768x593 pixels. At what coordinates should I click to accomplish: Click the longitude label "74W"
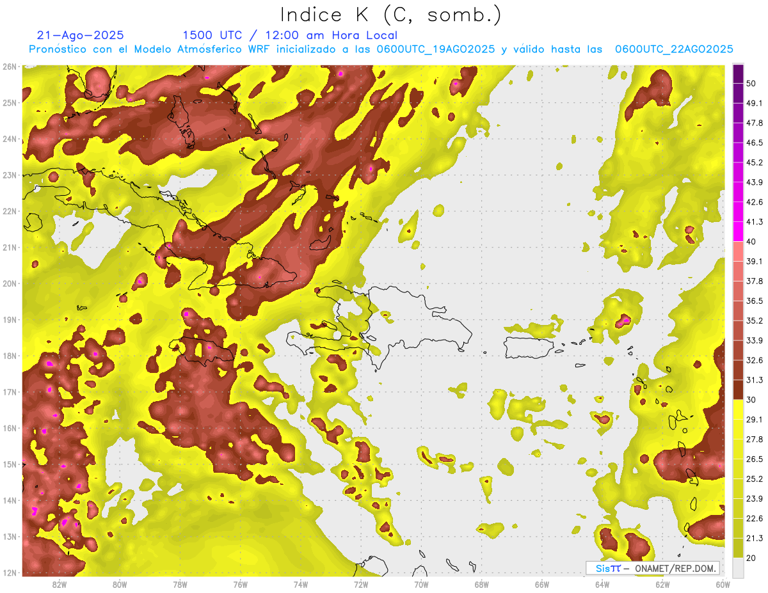pyautogui.click(x=300, y=585)
